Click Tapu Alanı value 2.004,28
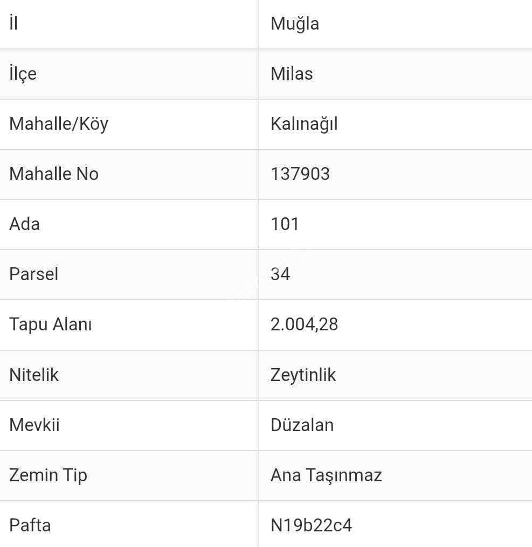 coord(304,324)
